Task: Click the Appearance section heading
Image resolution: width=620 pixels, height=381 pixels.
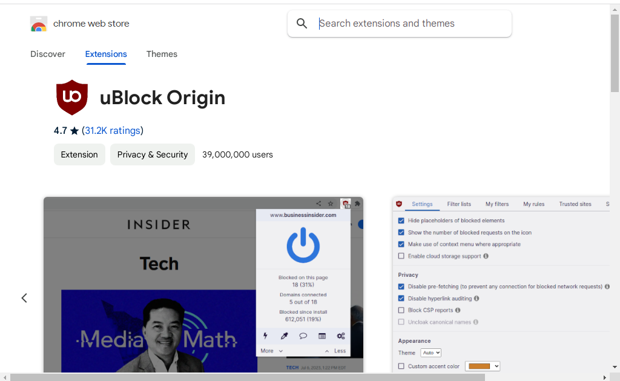Action: [414, 340]
